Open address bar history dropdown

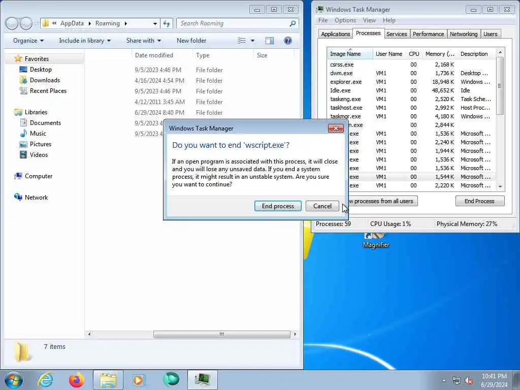point(155,23)
